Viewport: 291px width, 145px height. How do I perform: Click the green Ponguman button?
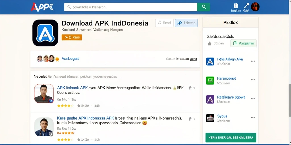coord(243,43)
